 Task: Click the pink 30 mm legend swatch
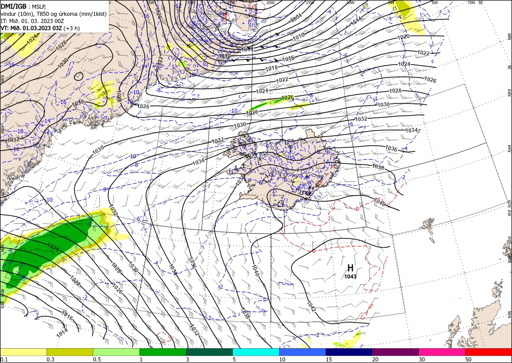coord(442,352)
